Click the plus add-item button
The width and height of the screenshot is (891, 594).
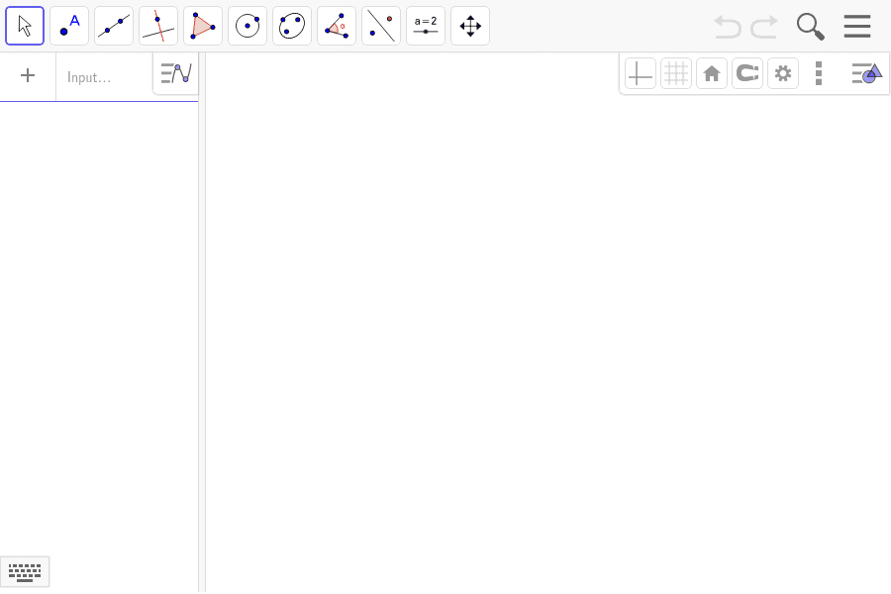[x=28, y=75]
